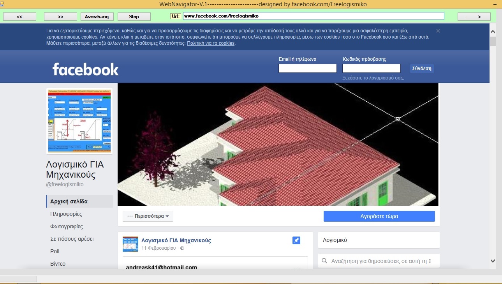502x284 pixels.
Task: Focus the Κωδικός πρόσβασης password field
Action: [372, 69]
